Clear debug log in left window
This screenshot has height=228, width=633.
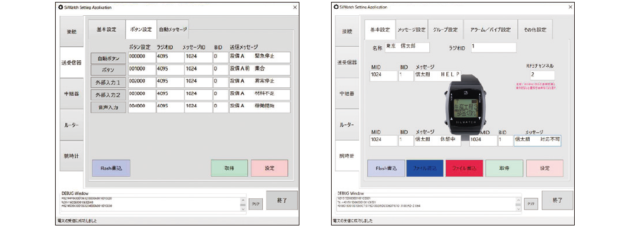tap(256, 204)
